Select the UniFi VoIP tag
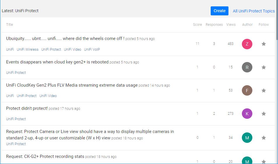This screenshot has height=164, width=278. 92,50
